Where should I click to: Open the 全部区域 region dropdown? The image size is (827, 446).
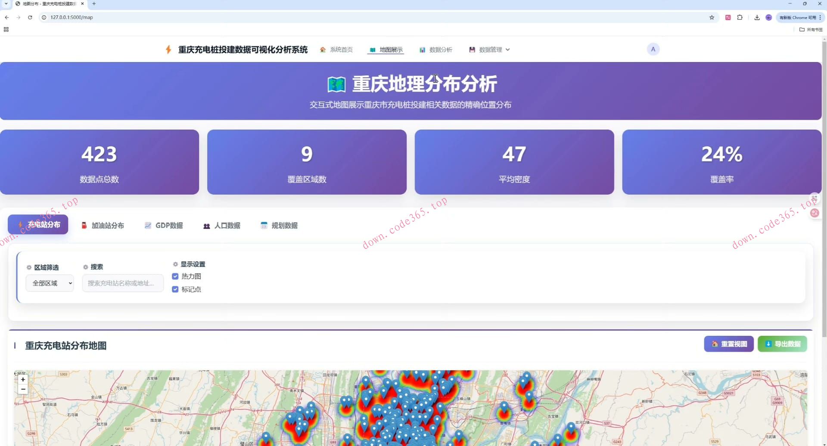coord(50,283)
